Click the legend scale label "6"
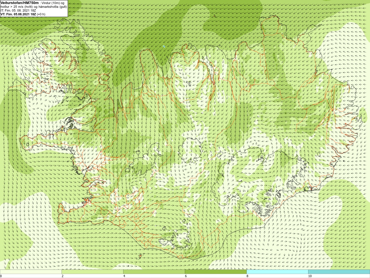 click(186, 276)
